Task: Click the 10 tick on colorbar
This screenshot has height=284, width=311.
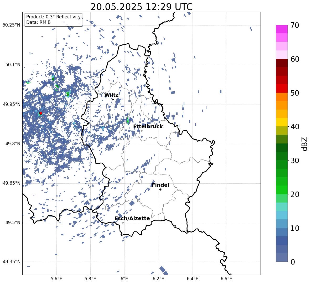Action: tap(295, 228)
